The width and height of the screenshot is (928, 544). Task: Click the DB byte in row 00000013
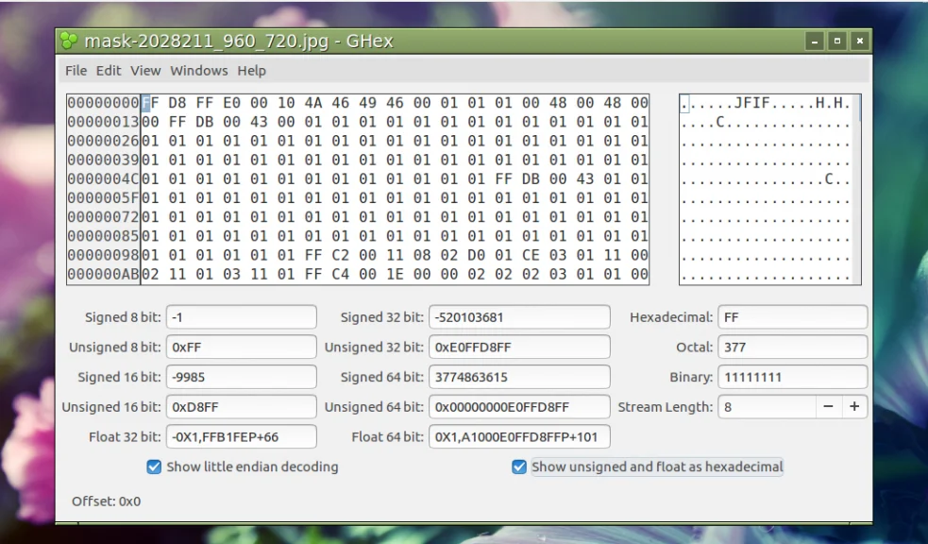coord(204,122)
